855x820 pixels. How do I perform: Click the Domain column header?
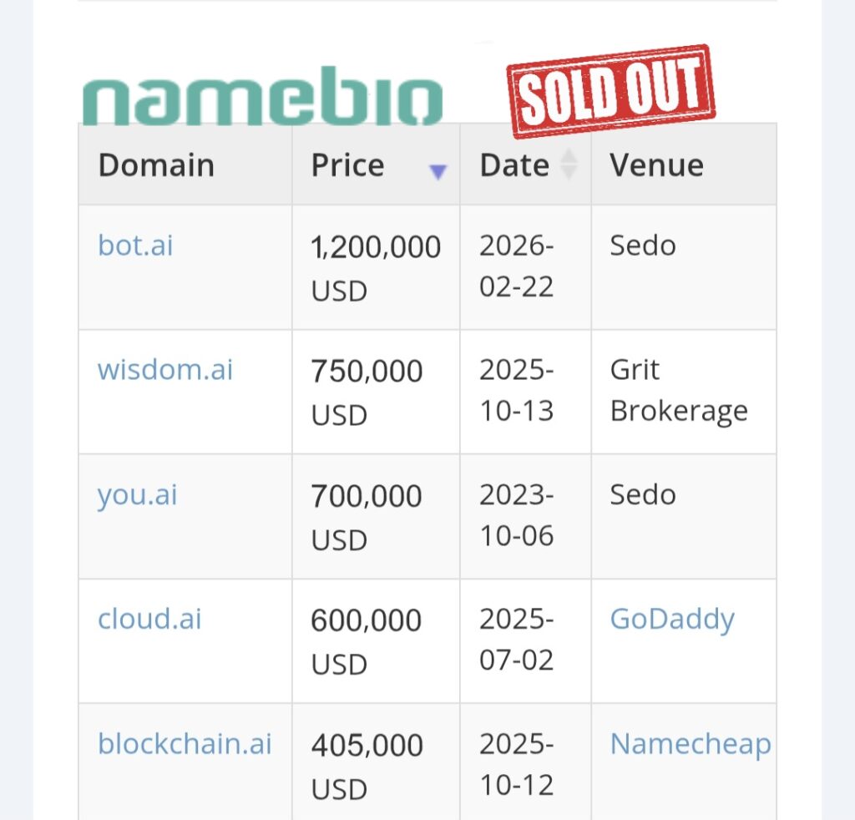(156, 165)
